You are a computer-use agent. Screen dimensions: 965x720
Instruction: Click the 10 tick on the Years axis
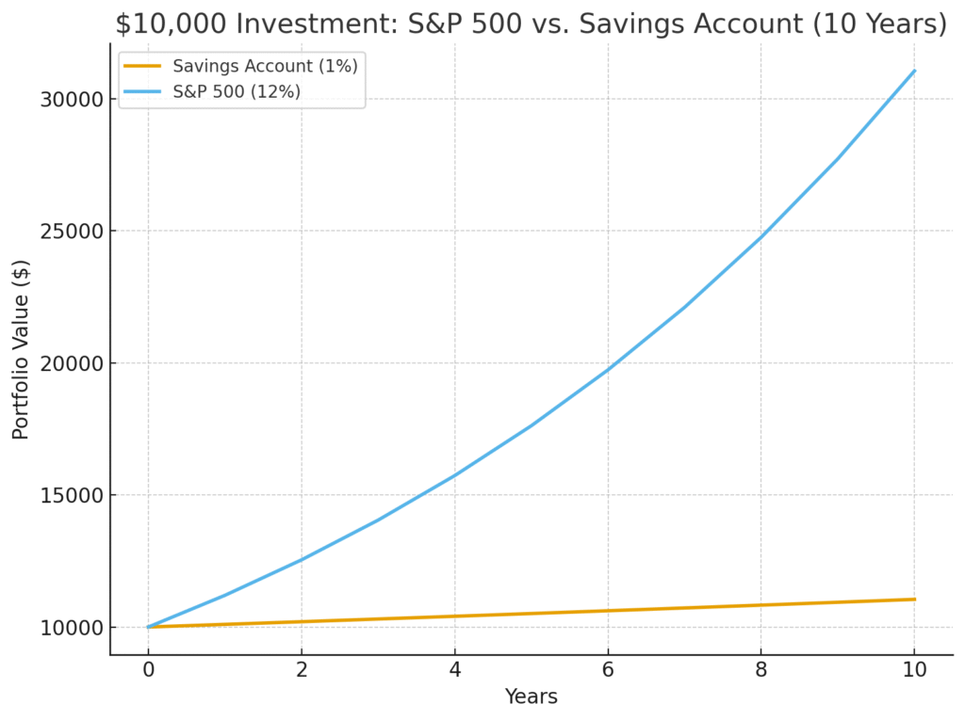pos(914,670)
